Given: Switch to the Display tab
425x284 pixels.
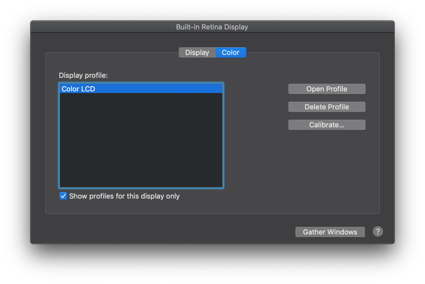Looking at the screenshot, I should [x=197, y=53].
